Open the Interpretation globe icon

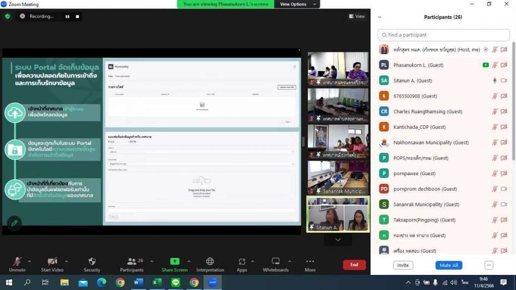pos(210,261)
